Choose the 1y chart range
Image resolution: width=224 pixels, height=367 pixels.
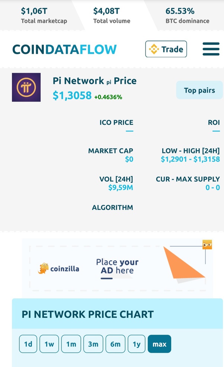[137, 344]
